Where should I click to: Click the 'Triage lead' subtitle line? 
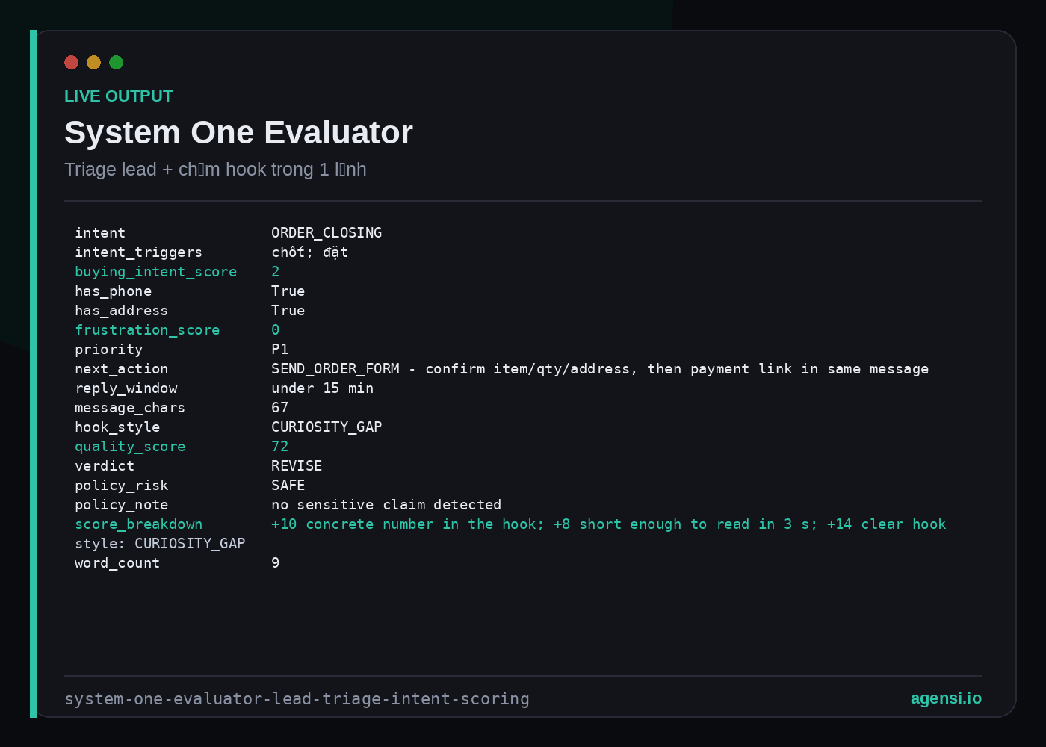[215, 170]
